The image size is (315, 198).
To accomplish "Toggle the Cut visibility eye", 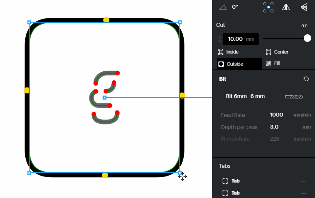I will tap(304, 25).
